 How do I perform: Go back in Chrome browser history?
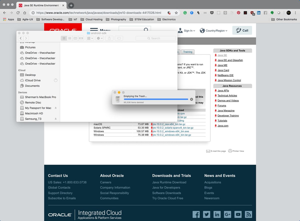click(x=4, y=13)
